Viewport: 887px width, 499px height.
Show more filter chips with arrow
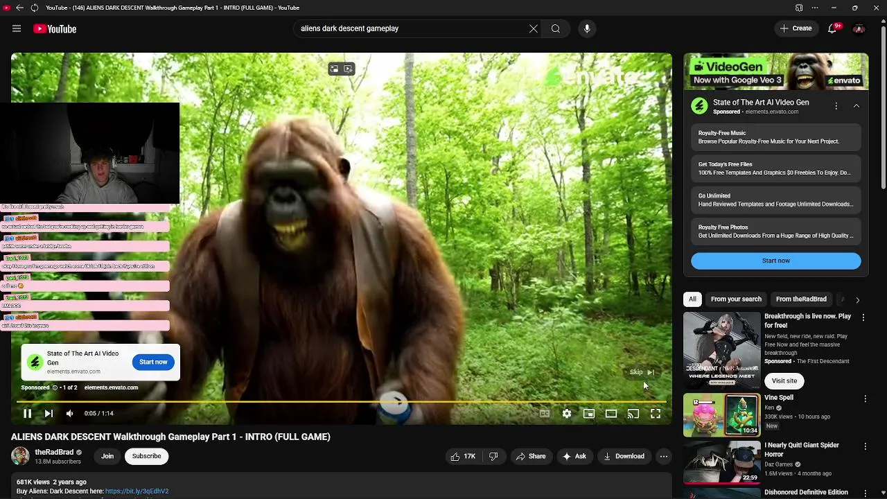coord(857,300)
